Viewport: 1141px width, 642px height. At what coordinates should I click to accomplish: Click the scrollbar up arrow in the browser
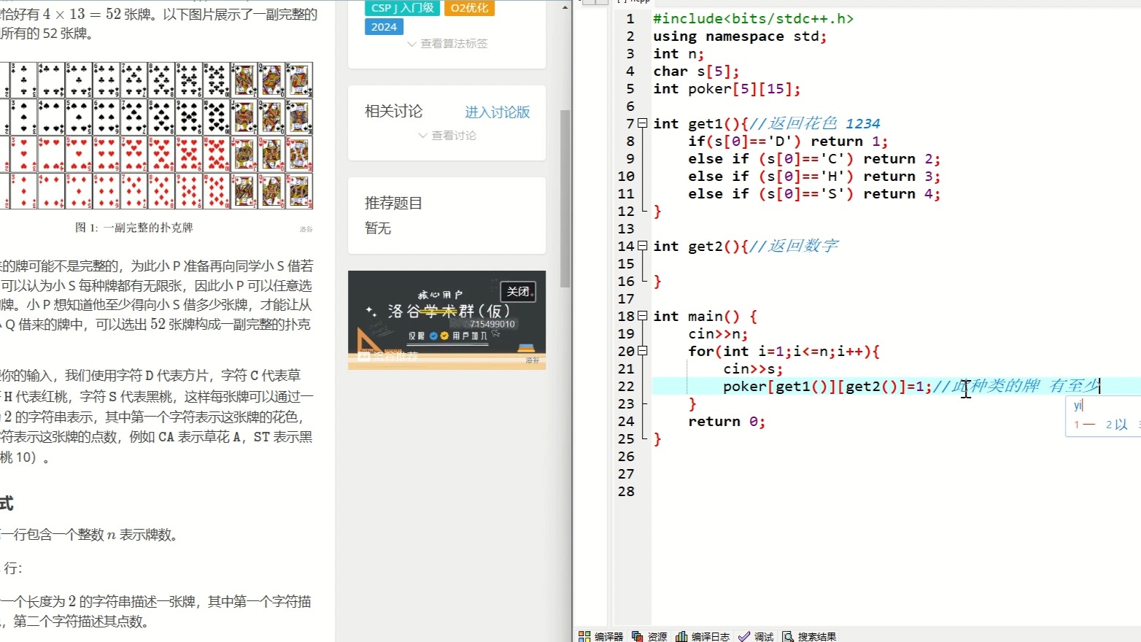pyautogui.click(x=565, y=7)
